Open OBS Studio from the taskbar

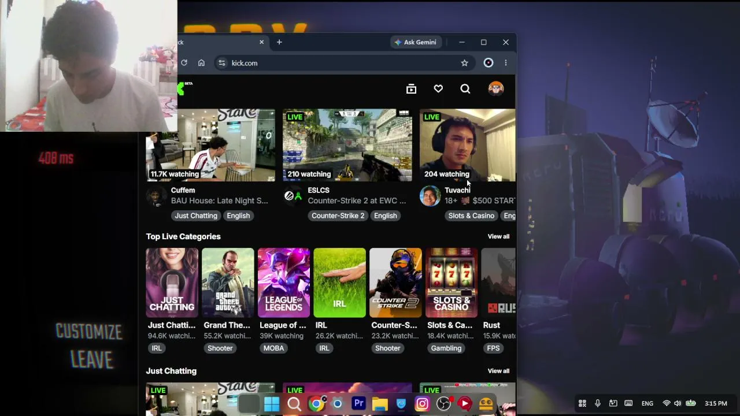pos(443,404)
